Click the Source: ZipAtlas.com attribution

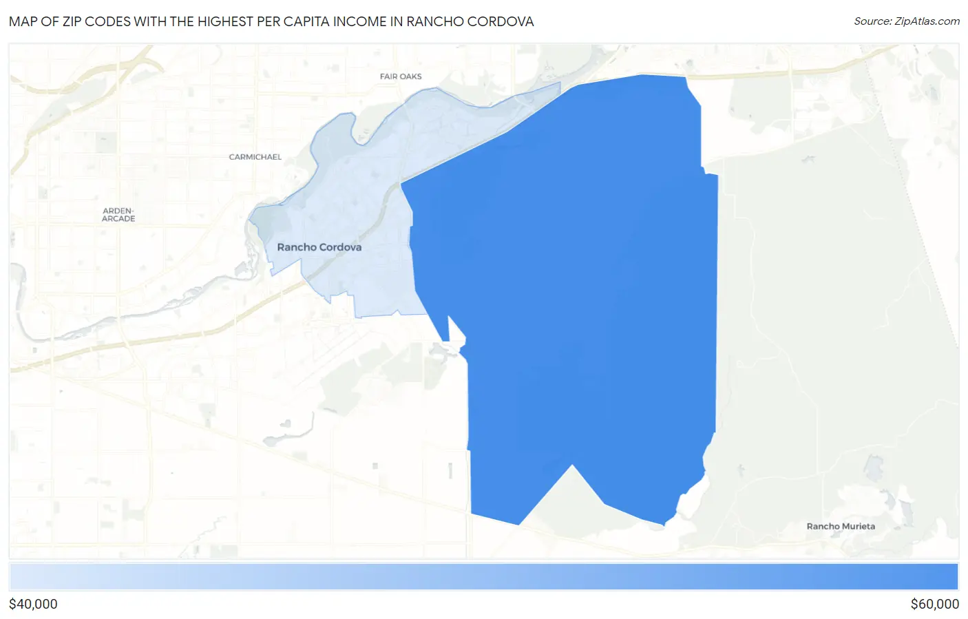pos(907,21)
